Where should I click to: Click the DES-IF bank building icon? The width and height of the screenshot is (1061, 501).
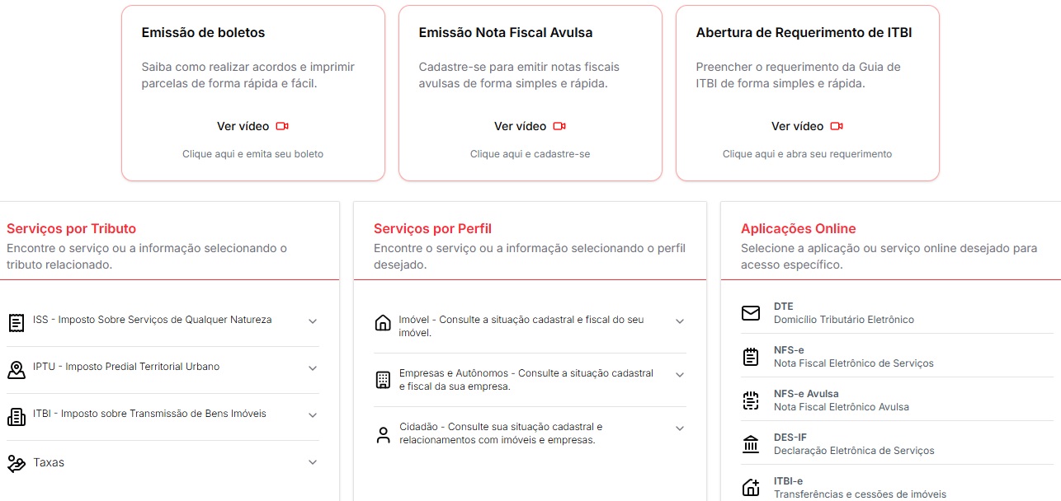point(751,444)
